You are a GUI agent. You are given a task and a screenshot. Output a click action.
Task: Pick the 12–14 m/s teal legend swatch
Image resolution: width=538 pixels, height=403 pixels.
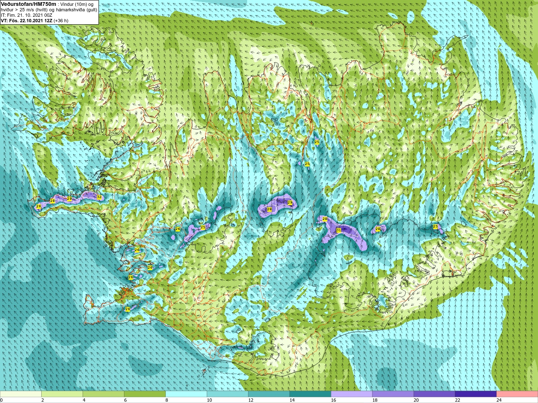269,394
